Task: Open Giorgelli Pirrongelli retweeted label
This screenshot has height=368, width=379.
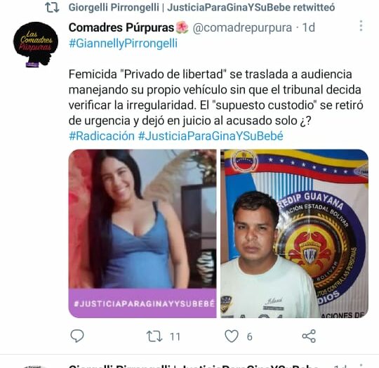Action: click(x=202, y=7)
